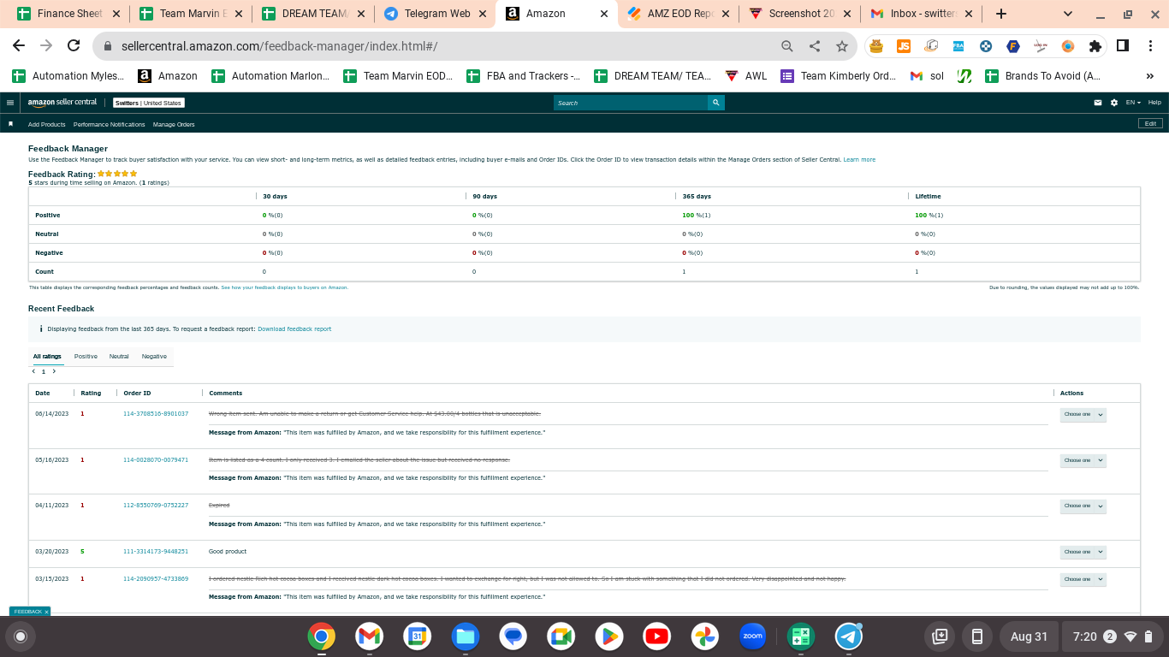This screenshot has height=657, width=1169.
Task: Open Telegram from the shelf
Action: (849, 636)
